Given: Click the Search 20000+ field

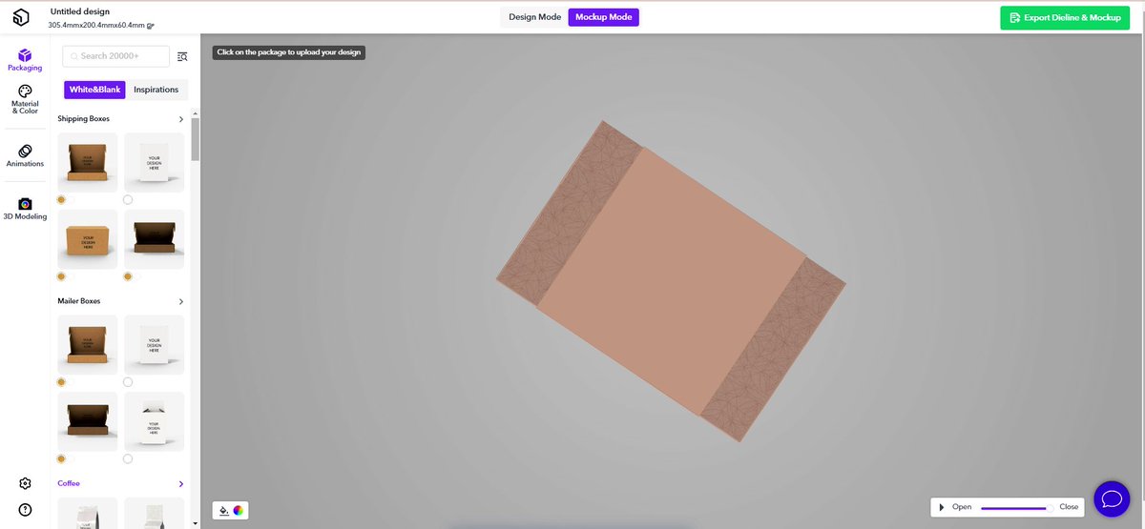Looking at the screenshot, I should click(x=115, y=56).
